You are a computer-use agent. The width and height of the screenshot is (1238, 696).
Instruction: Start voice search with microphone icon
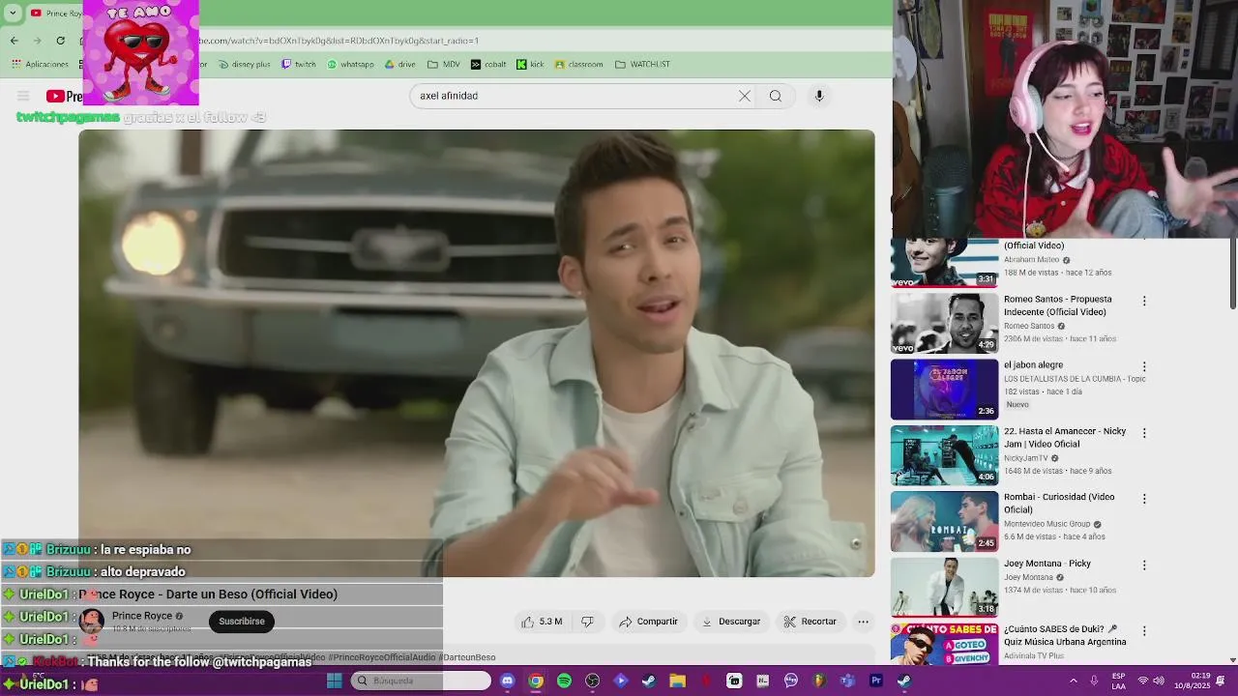click(819, 96)
